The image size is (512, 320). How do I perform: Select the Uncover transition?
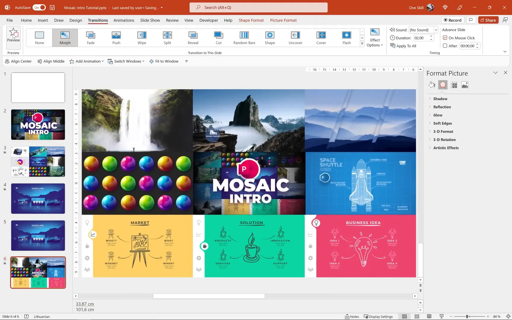click(295, 38)
